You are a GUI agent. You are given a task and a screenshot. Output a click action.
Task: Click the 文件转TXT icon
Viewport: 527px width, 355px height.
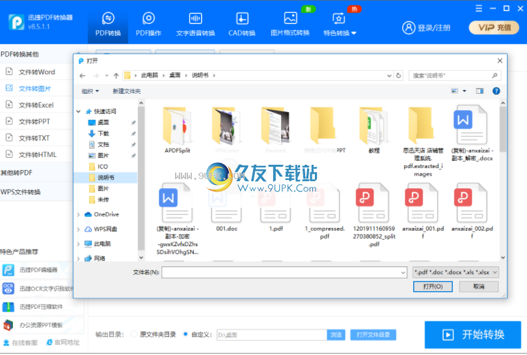pos(9,137)
